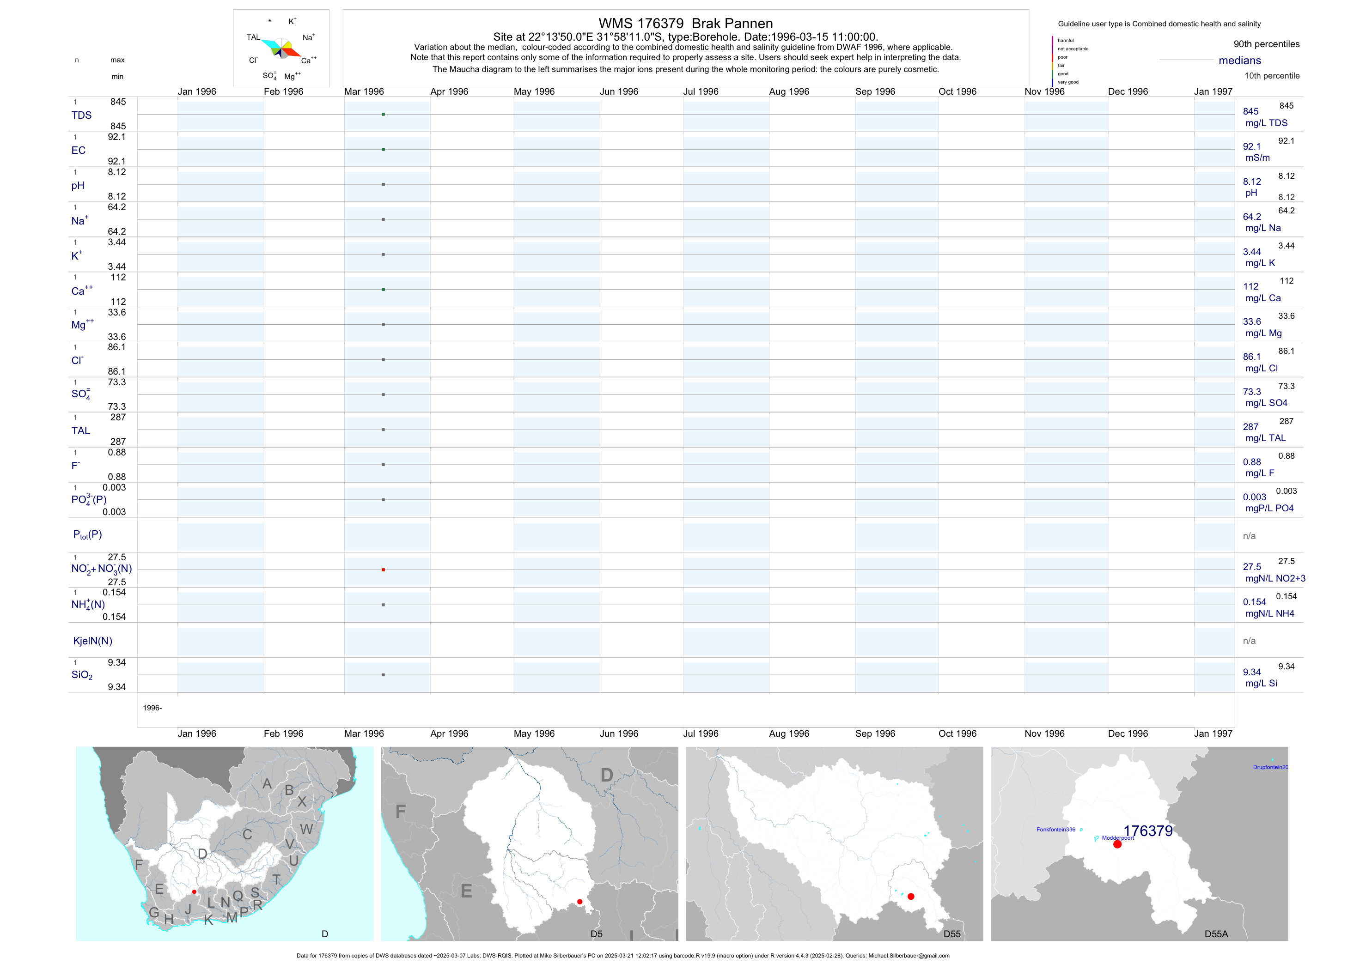Click the red dot on the D55 map
The width and height of the screenshot is (1372, 970).
[911, 897]
